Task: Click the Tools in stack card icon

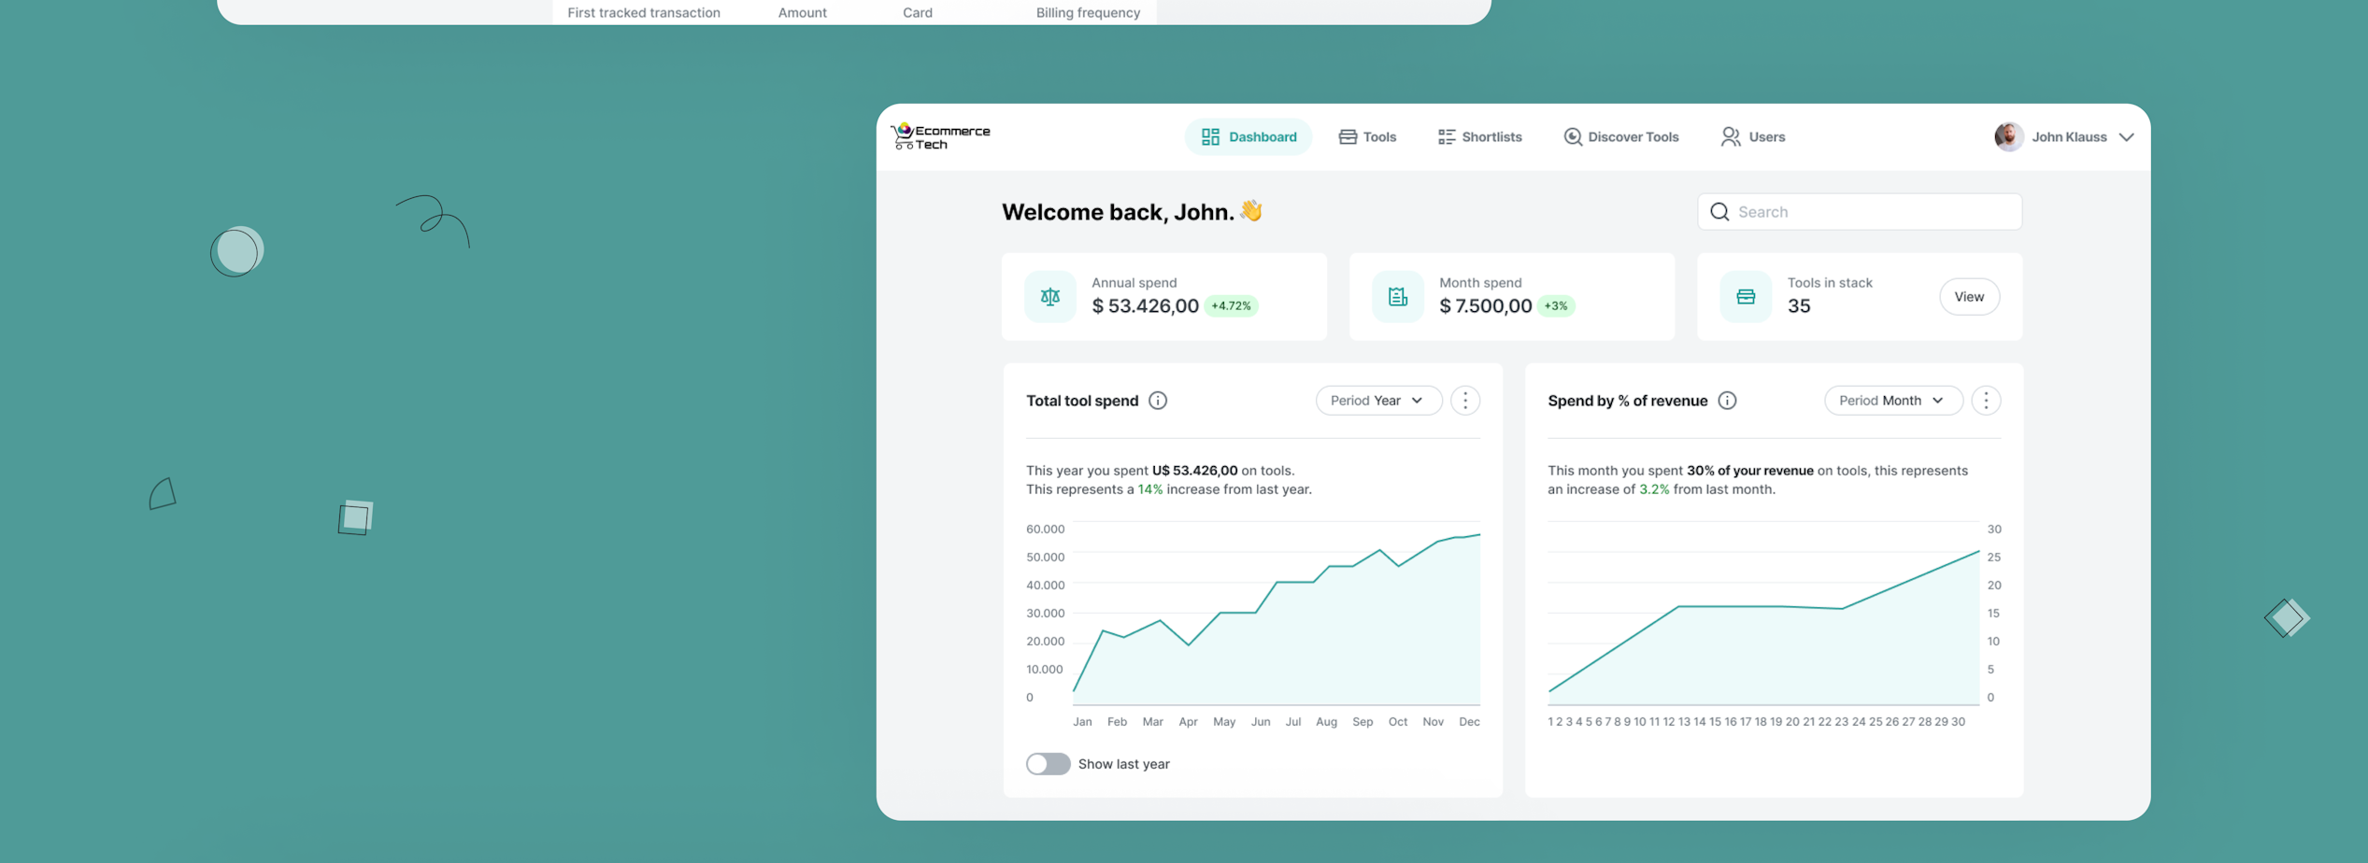Action: (1746, 297)
